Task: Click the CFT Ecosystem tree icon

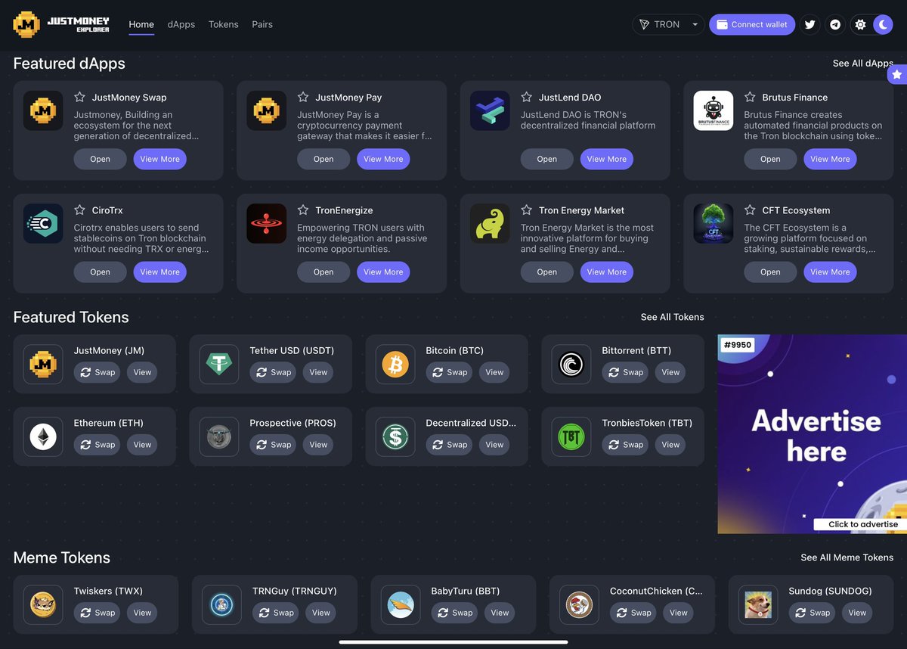Action: [x=714, y=223]
